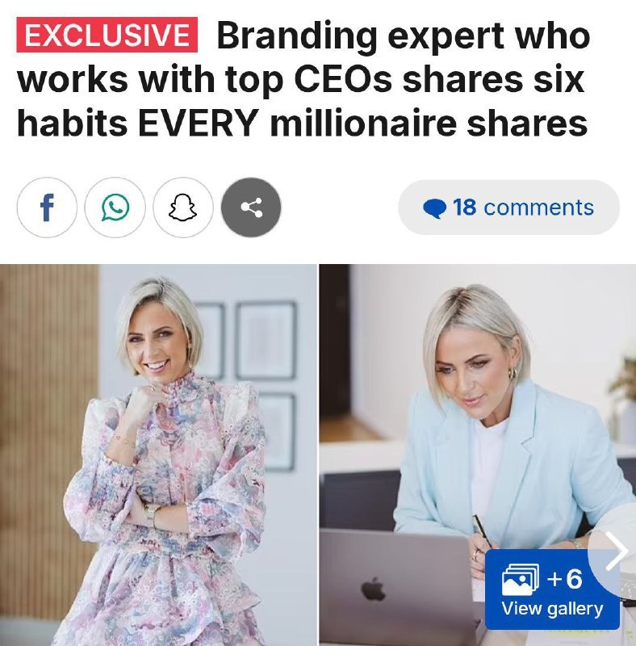Share the article via WhatsApp
The height and width of the screenshot is (646, 636).
tap(115, 208)
